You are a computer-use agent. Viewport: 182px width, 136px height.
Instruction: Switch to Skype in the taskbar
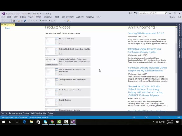tap(45, 122)
